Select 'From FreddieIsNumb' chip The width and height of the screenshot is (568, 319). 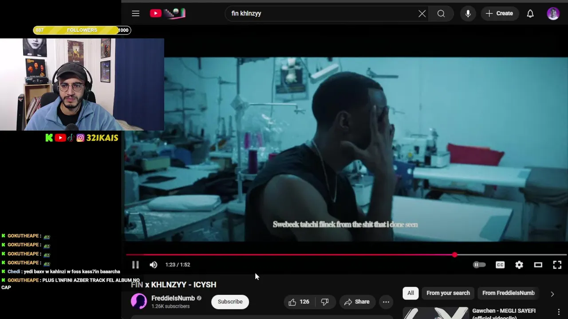click(509, 293)
